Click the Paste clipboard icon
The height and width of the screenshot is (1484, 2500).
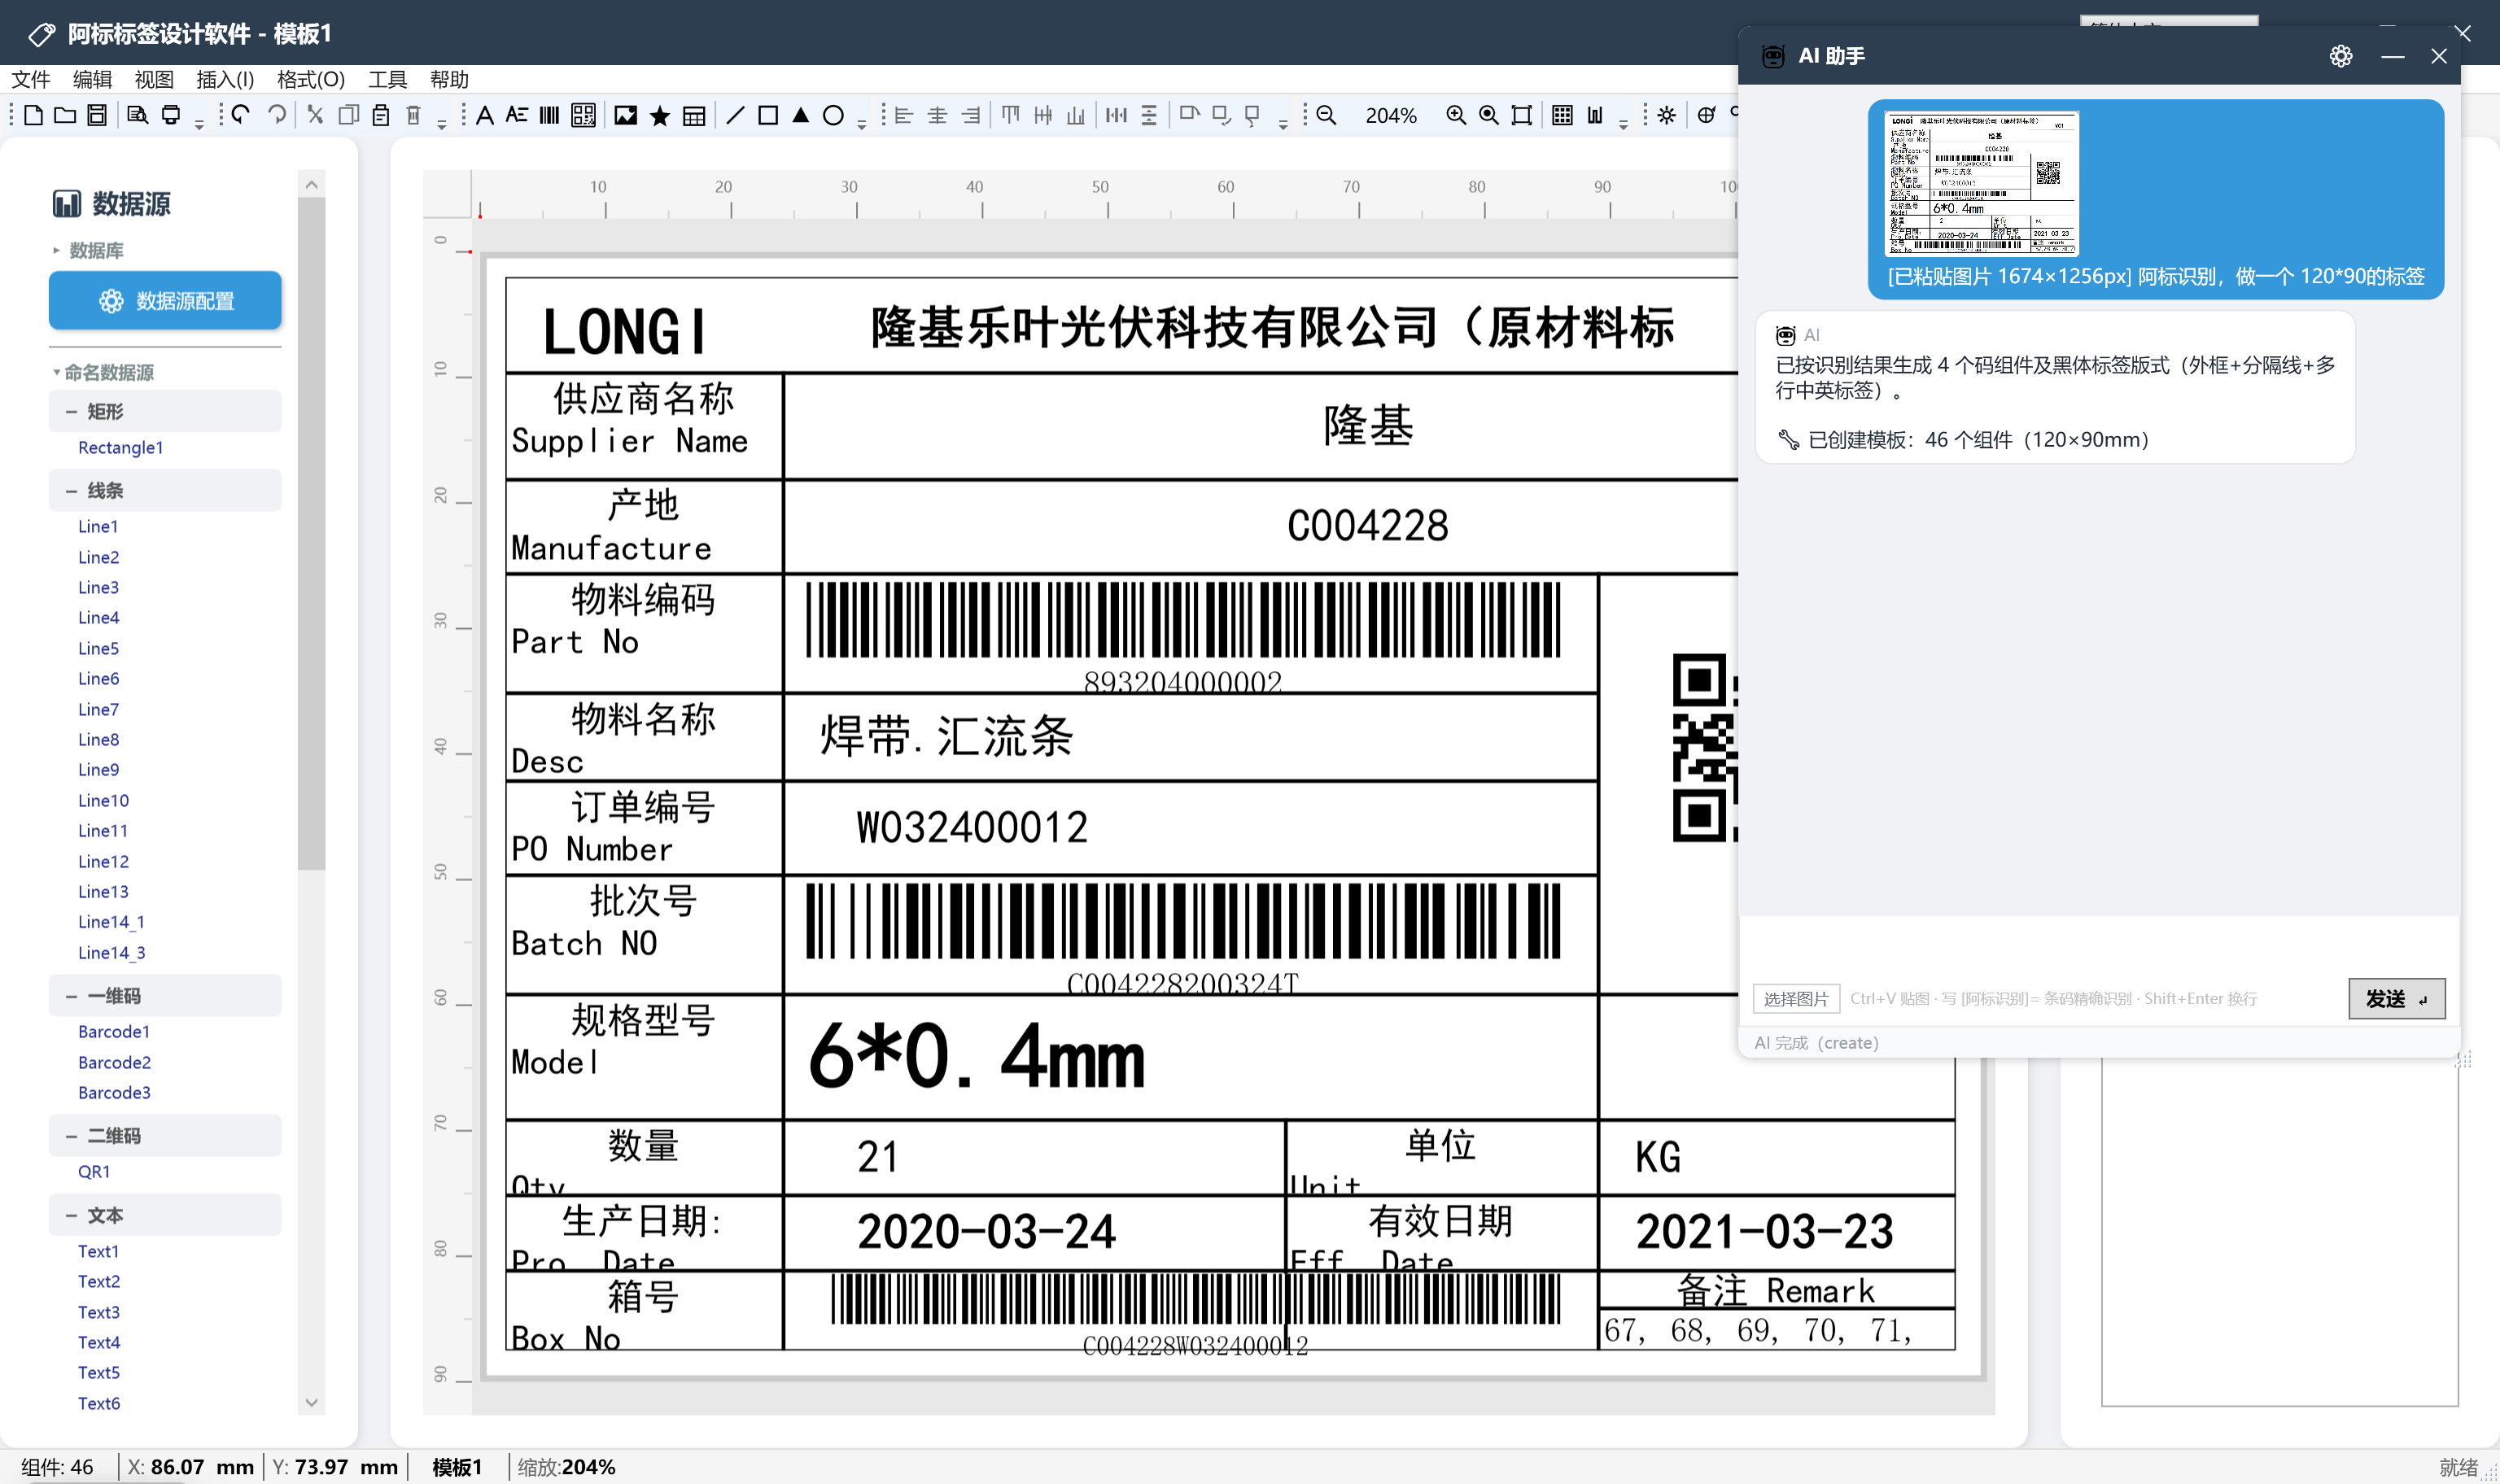point(381,115)
